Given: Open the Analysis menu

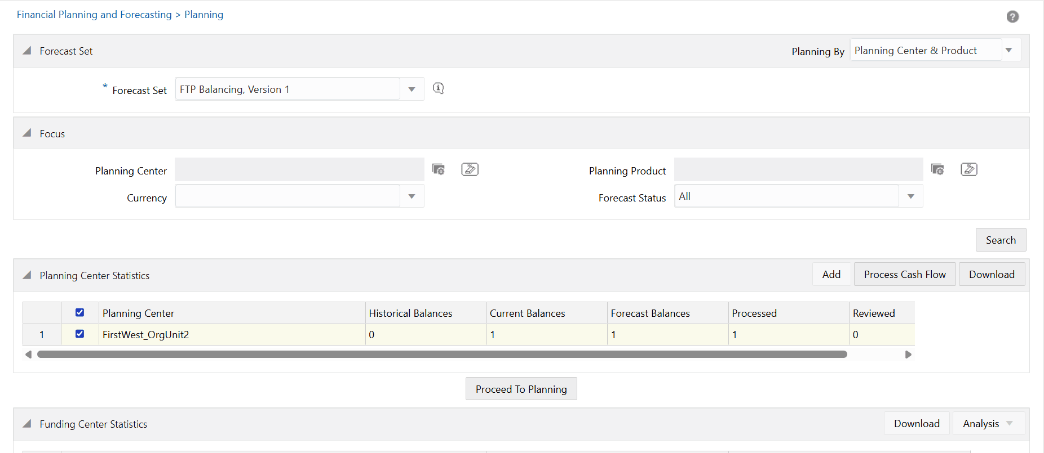Looking at the screenshot, I should (988, 424).
